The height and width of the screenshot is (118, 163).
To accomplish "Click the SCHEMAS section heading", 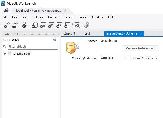I will 11,40.
